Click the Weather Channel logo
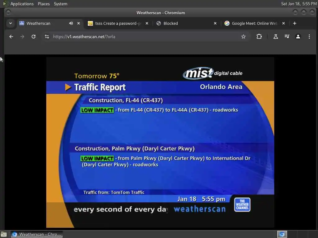 pos(242,205)
